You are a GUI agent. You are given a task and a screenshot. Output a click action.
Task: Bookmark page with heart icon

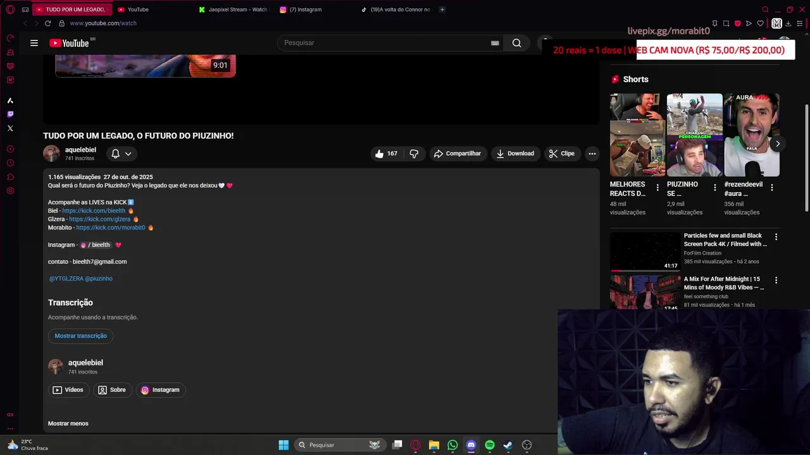click(761, 23)
